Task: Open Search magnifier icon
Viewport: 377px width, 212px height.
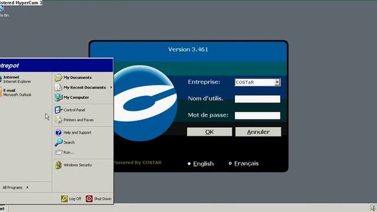Action: (x=58, y=143)
